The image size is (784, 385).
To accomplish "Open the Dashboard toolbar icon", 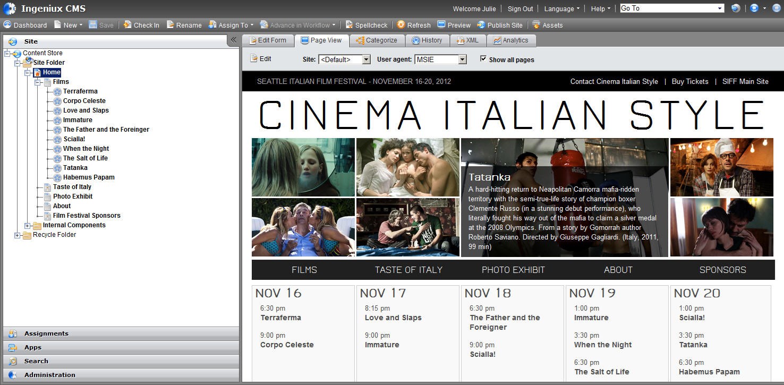I will (x=7, y=24).
